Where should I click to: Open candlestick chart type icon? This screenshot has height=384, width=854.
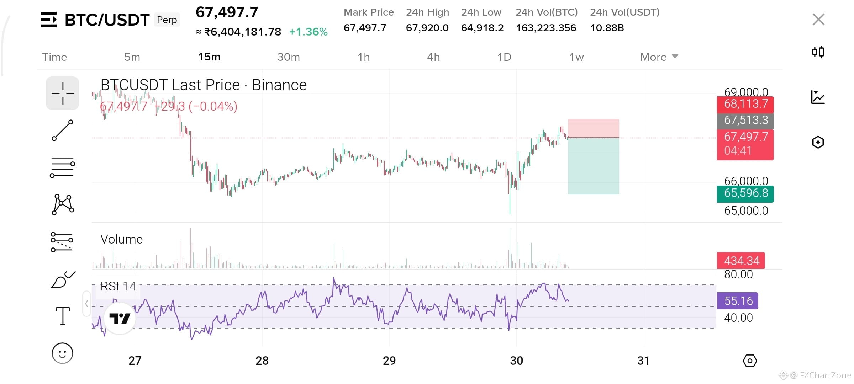coord(818,52)
